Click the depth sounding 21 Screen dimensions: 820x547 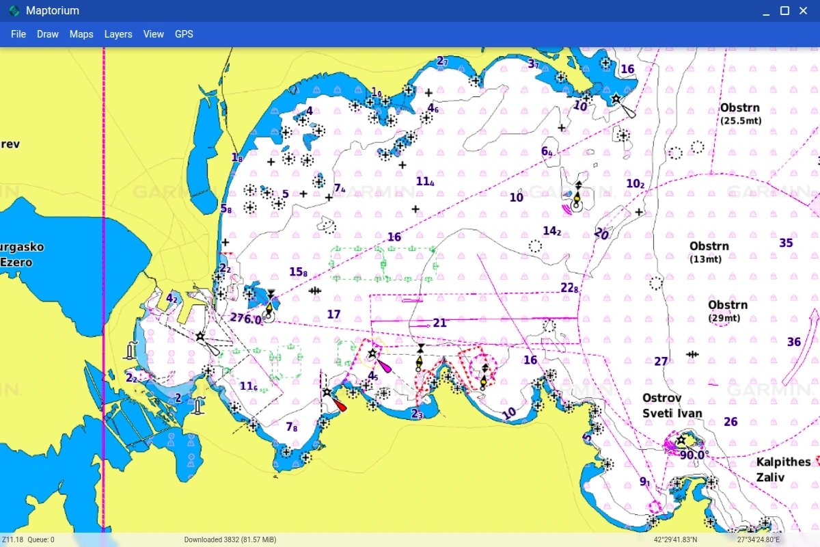coord(439,323)
